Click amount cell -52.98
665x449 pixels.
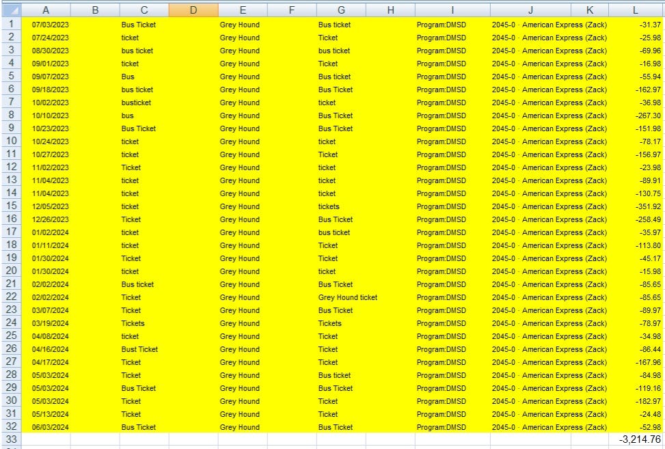coord(636,427)
